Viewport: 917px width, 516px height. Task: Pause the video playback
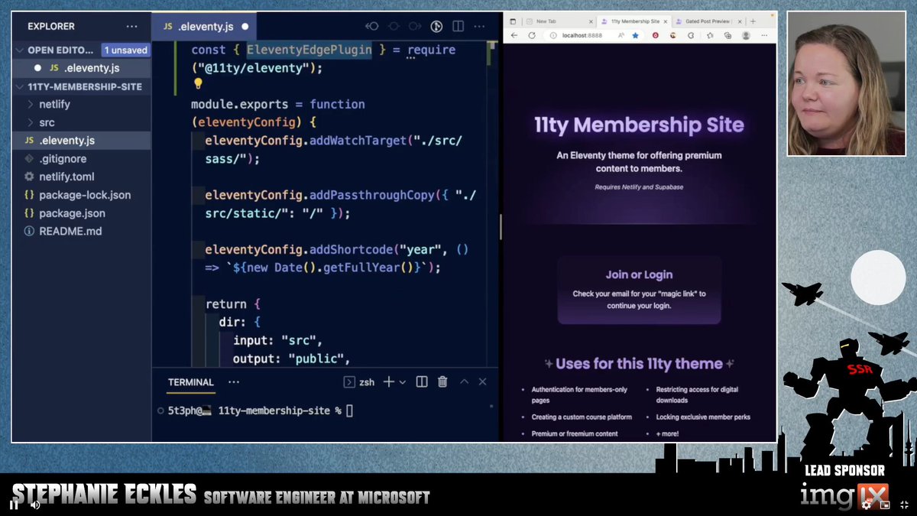tap(14, 505)
